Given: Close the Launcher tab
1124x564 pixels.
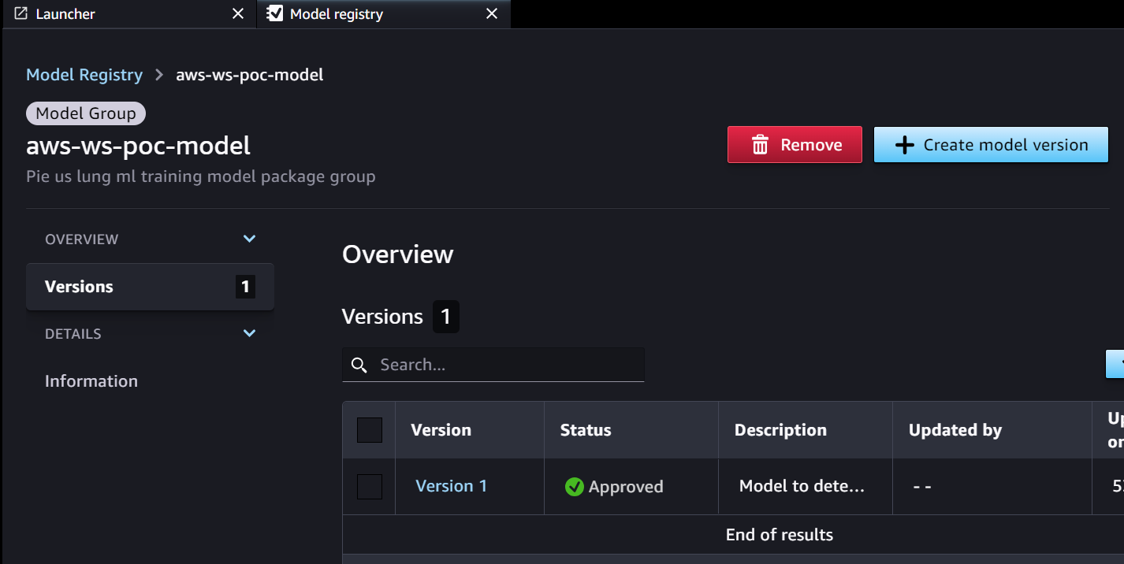Looking at the screenshot, I should click(x=238, y=14).
